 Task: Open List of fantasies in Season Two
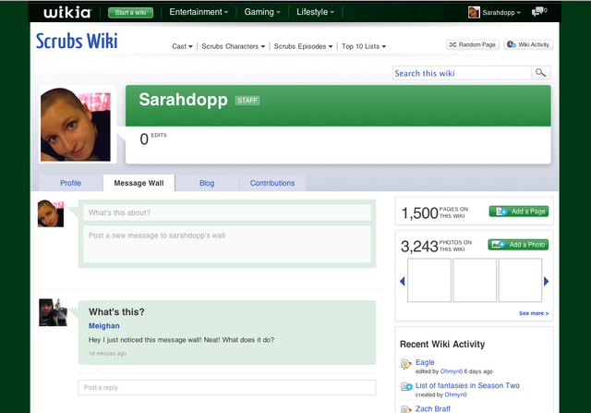467,385
